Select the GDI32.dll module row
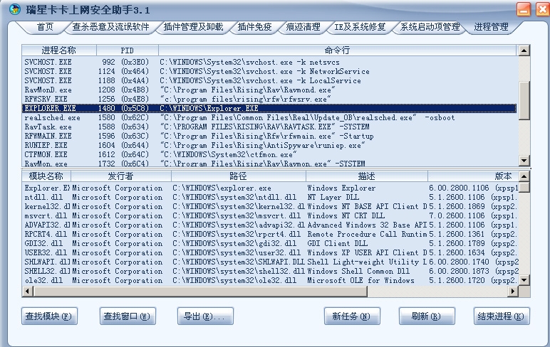The height and width of the screenshot is (347, 550). pos(271,243)
